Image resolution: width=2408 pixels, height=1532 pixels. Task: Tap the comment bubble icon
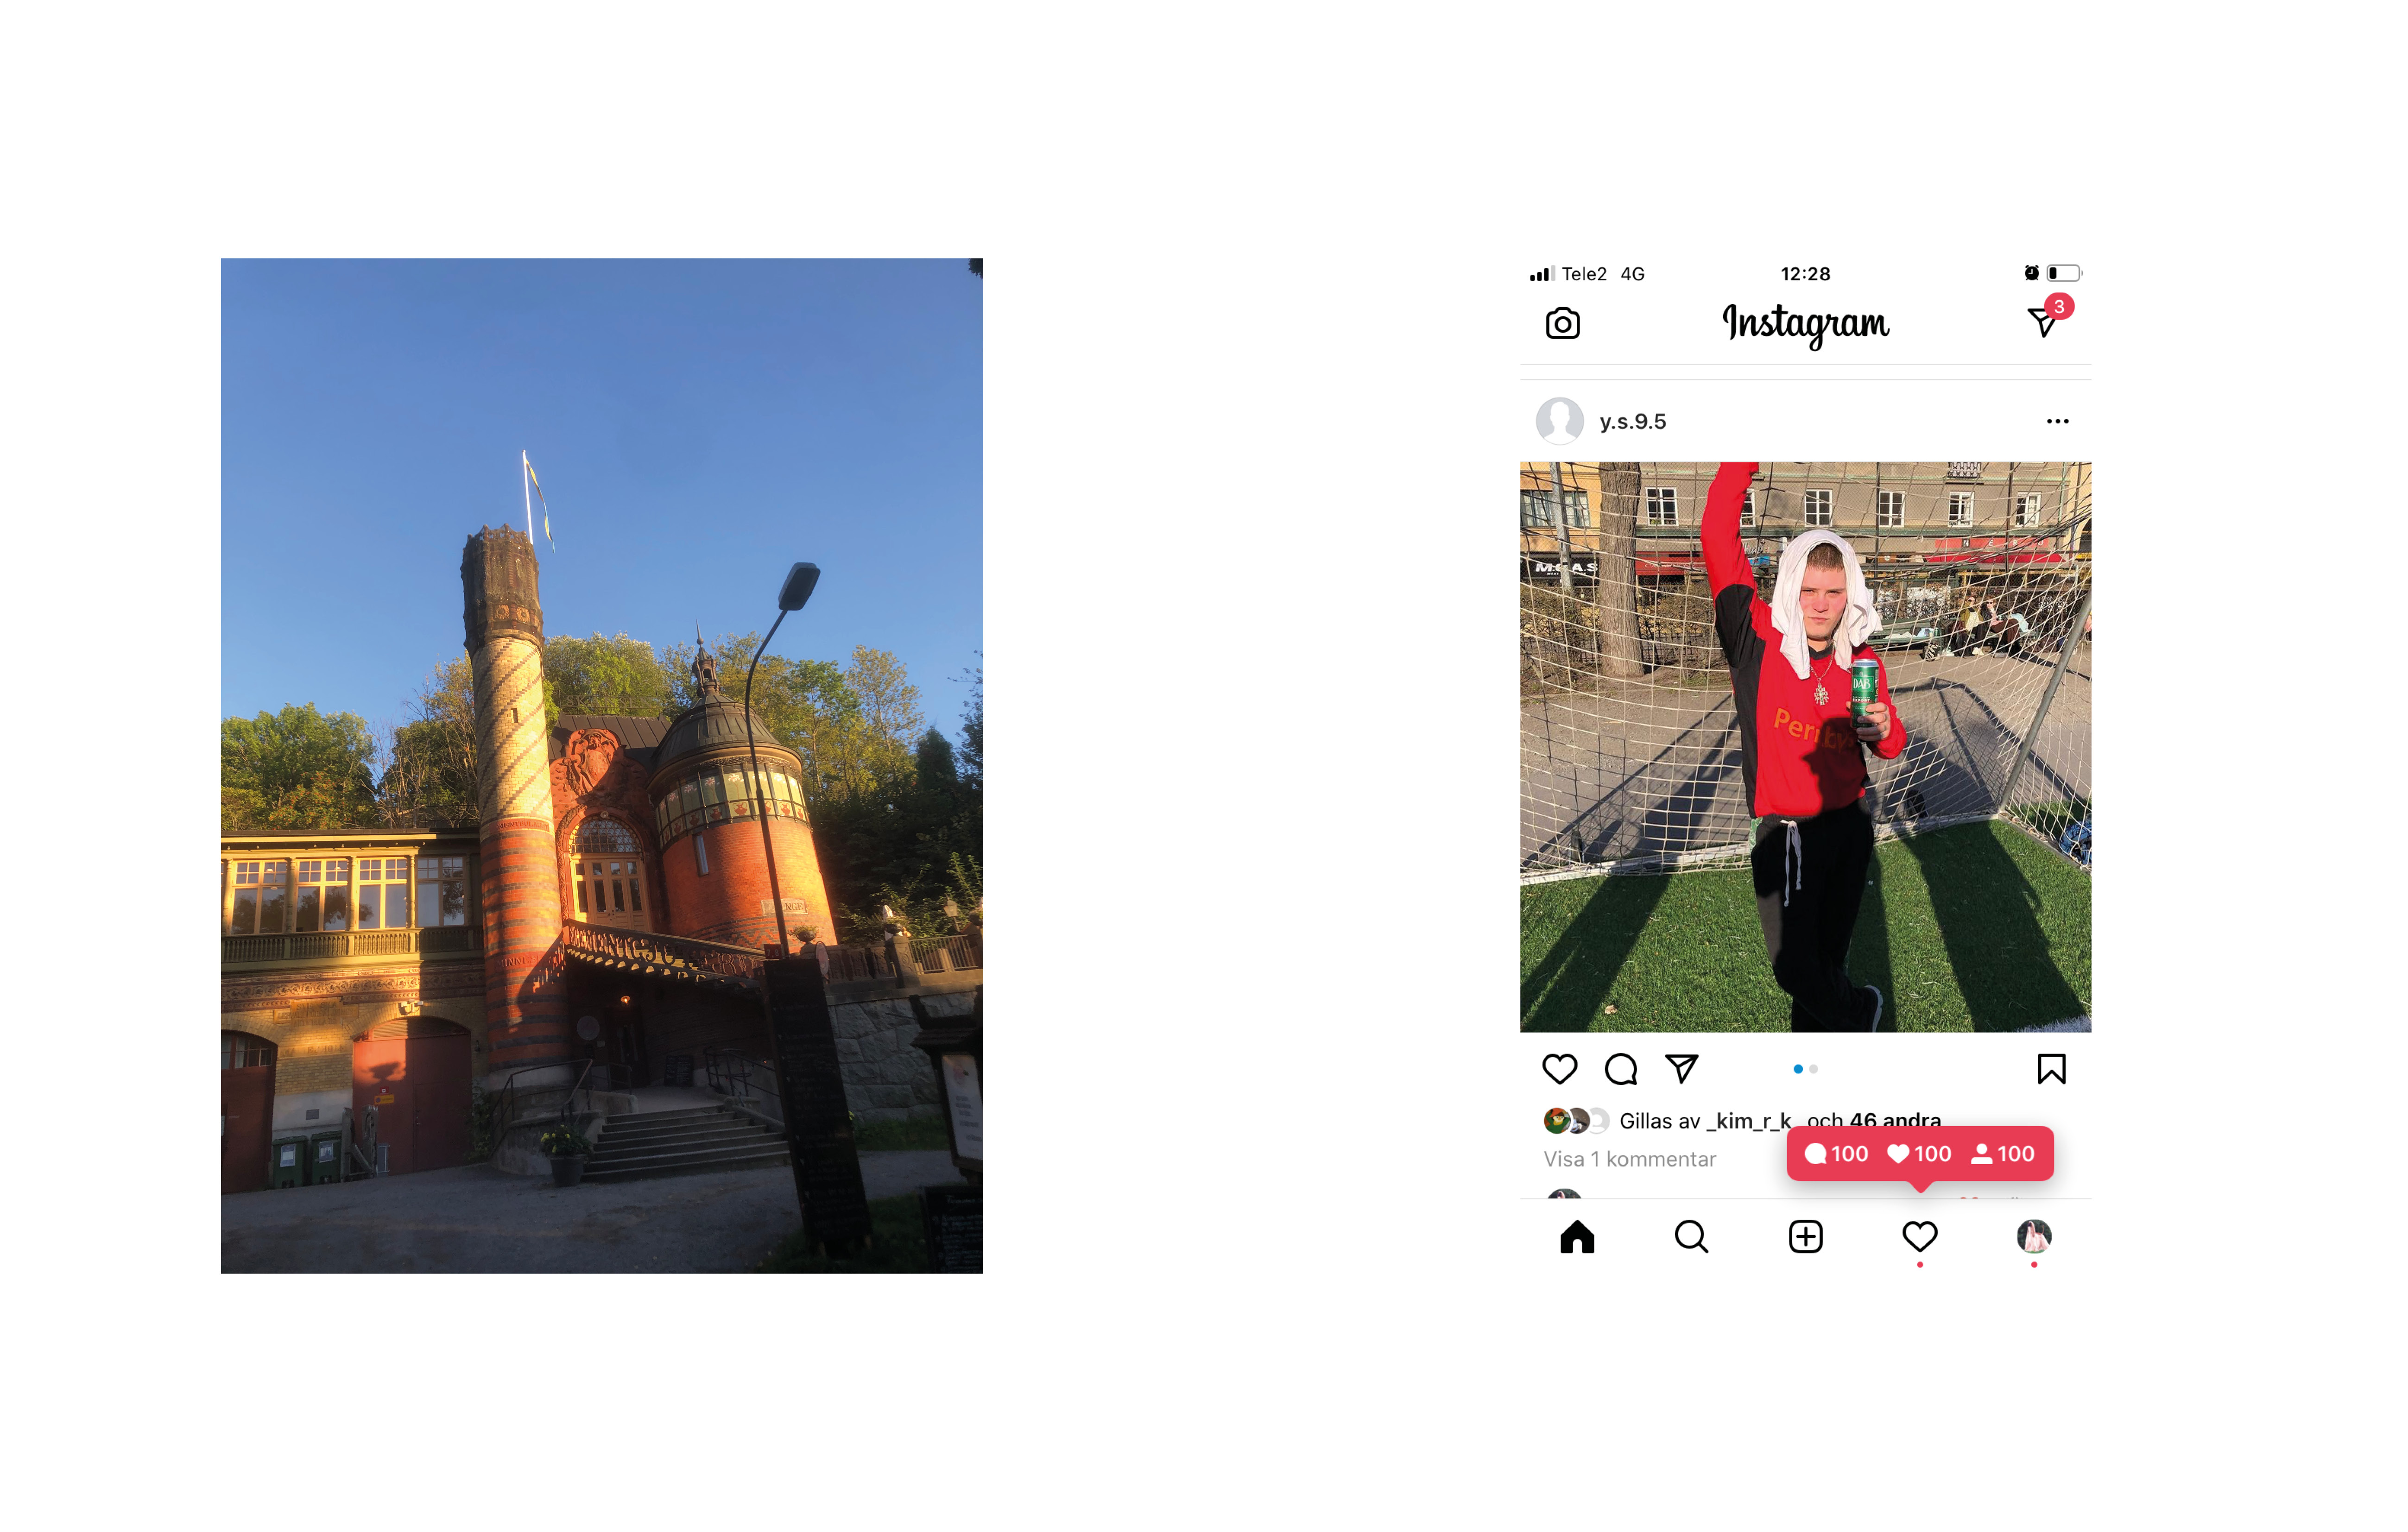click(x=1620, y=1069)
